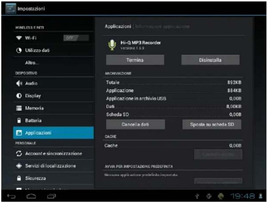Open Memoria settings

pyautogui.click(x=54, y=108)
